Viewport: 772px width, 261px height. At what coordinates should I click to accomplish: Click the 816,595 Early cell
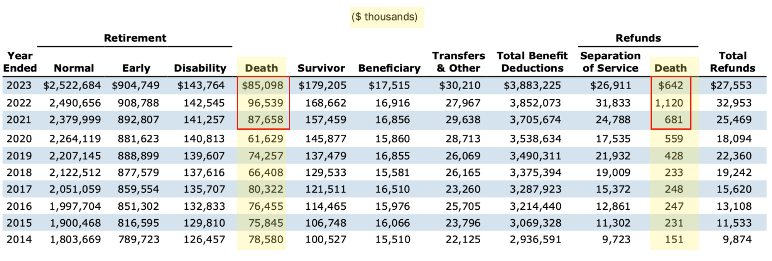[x=139, y=223]
